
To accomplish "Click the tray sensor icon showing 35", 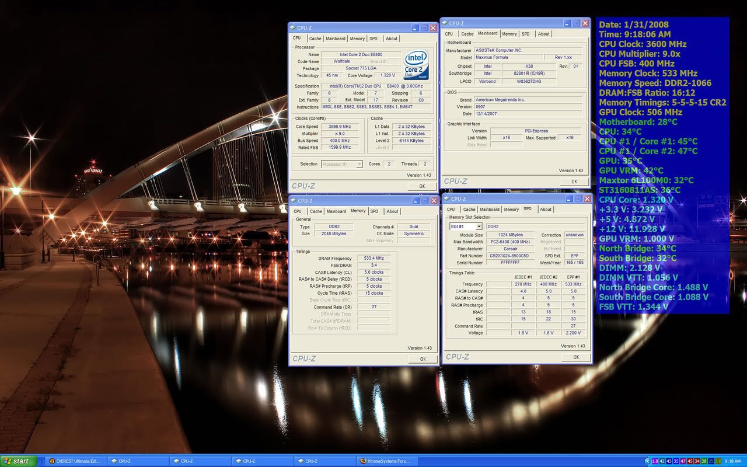I will (676, 461).
